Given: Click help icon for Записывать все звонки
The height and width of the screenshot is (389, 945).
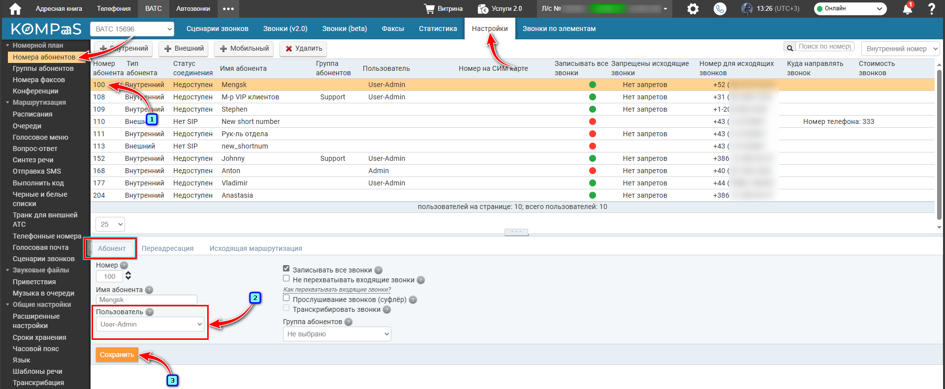Looking at the screenshot, I should click(378, 270).
